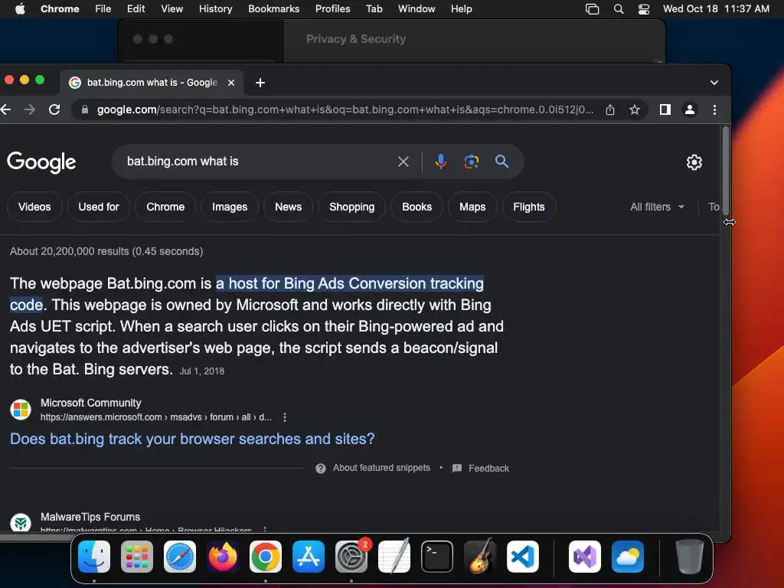
Task: Select the Maps filter chip
Action: tap(472, 207)
